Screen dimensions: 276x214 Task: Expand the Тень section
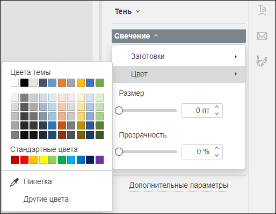click(127, 12)
